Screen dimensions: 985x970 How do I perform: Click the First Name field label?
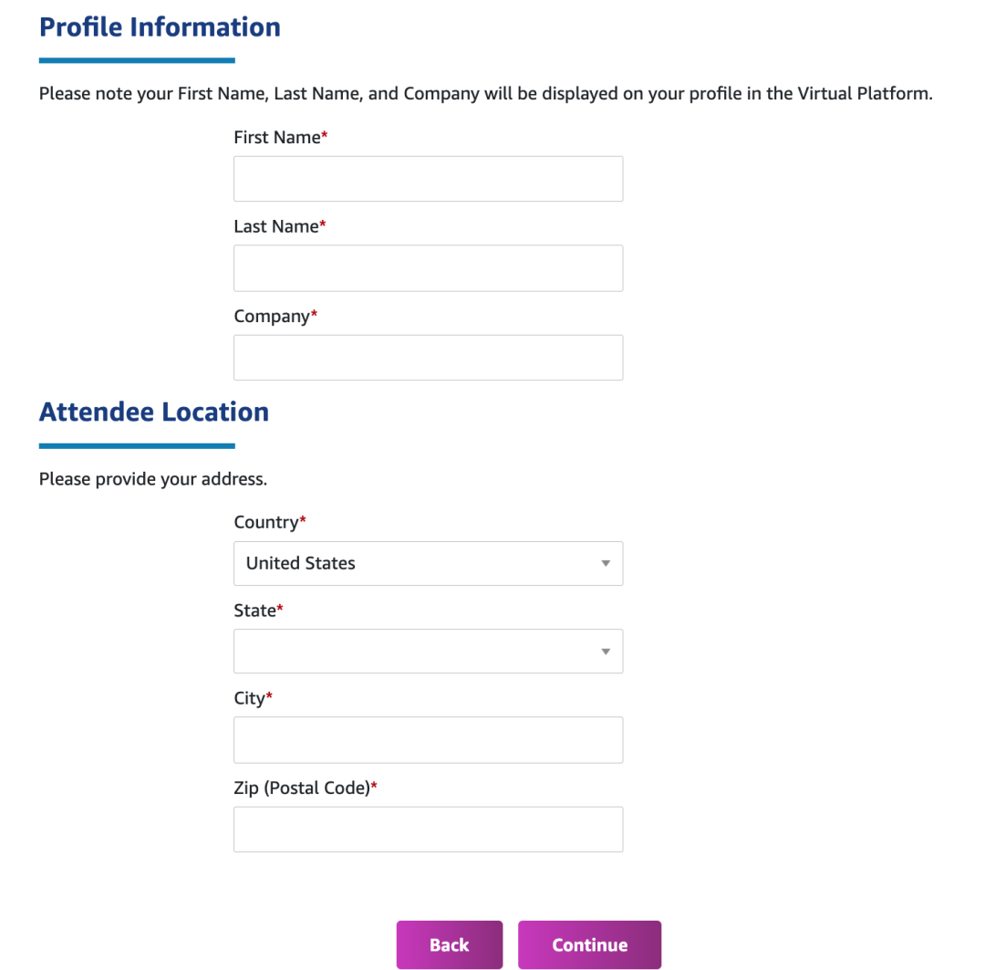pos(277,138)
